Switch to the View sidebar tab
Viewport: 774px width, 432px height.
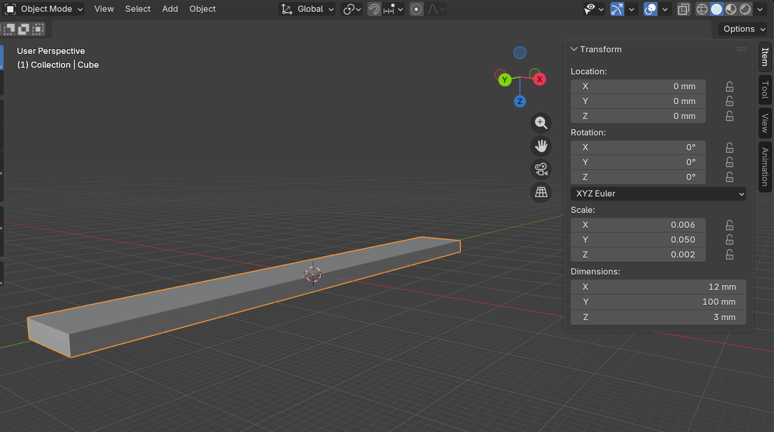click(765, 123)
